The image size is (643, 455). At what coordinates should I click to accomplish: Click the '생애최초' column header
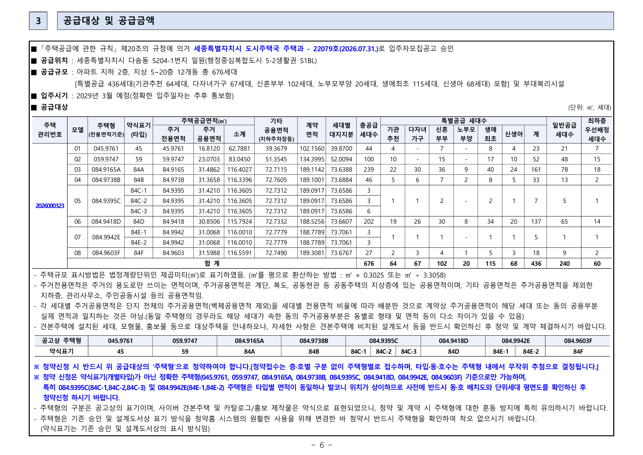coord(490,134)
